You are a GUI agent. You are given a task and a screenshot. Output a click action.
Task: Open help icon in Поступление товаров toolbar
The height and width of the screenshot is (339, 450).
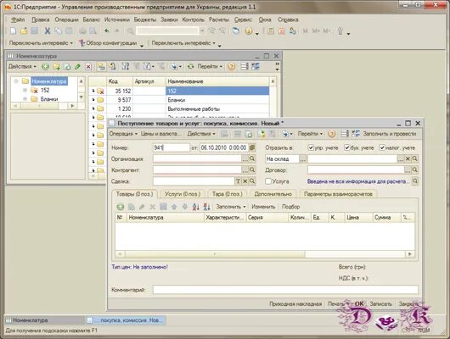331,134
